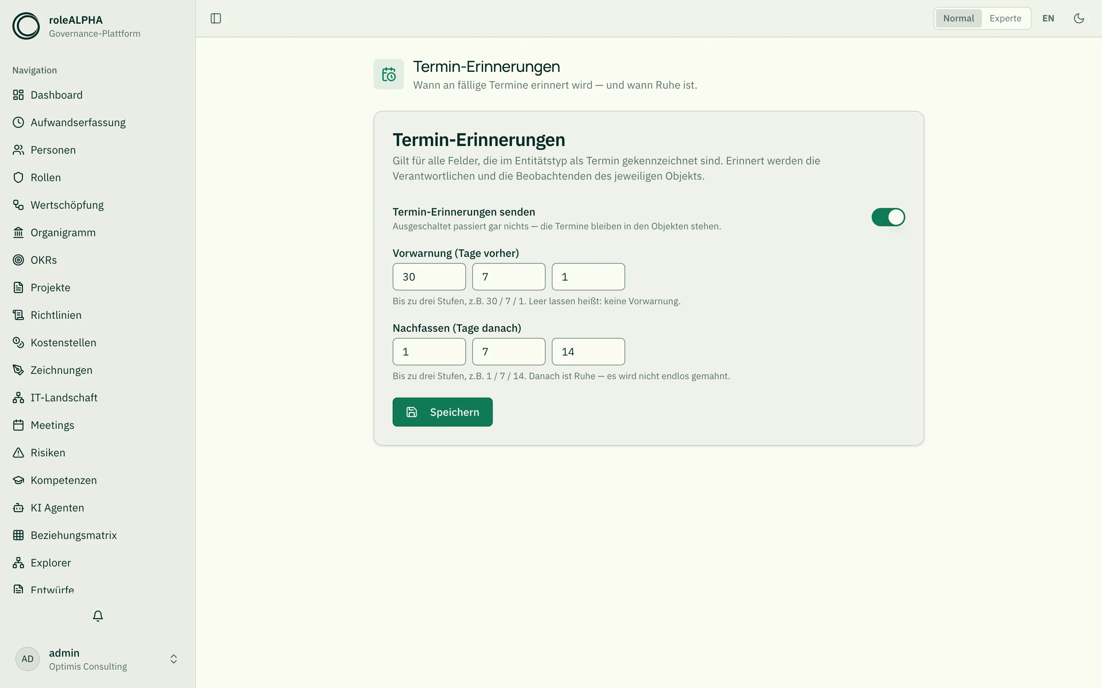
Task: Click Nachfassen field with value 14
Action: [588, 352]
